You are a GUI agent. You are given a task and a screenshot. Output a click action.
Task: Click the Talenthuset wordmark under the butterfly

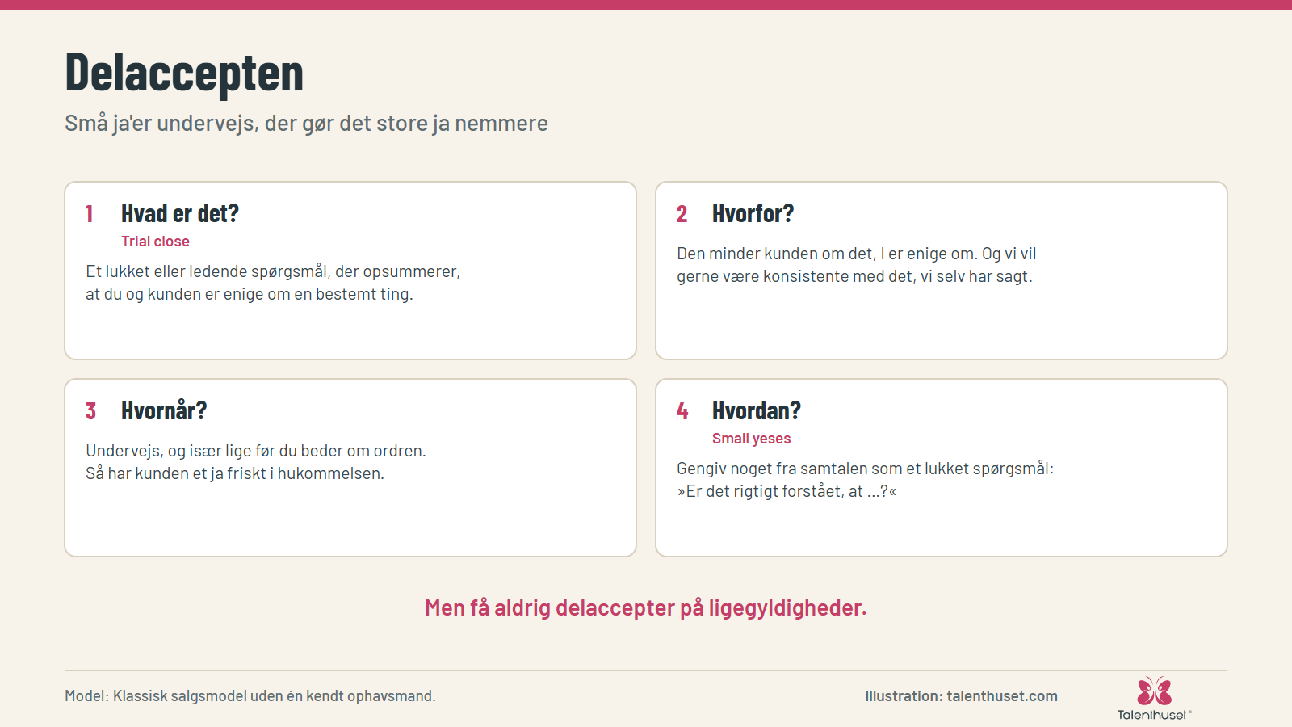[x=1152, y=715]
